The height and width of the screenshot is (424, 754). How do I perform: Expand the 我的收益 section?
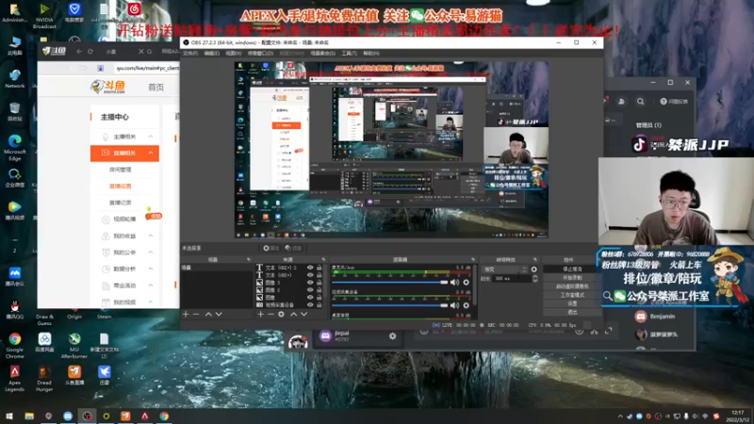151,236
